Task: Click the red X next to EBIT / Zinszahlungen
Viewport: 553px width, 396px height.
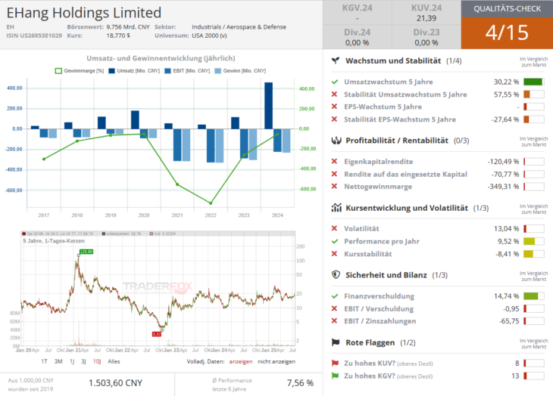Action: pyautogui.click(x=334, y=320)
